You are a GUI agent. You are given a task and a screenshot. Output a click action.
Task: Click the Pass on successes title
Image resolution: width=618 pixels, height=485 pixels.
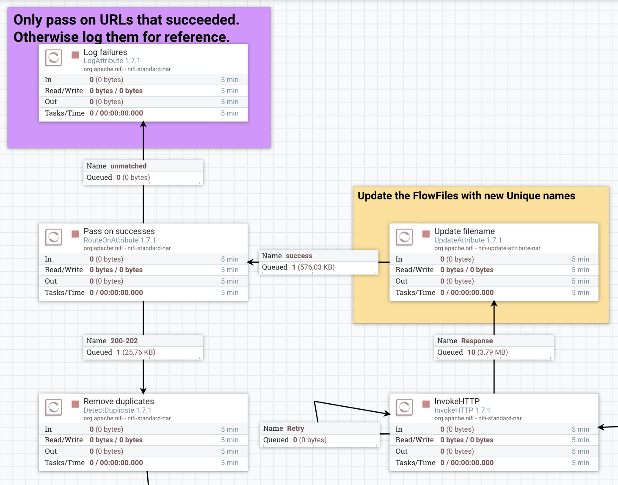[x=119, y=231]
